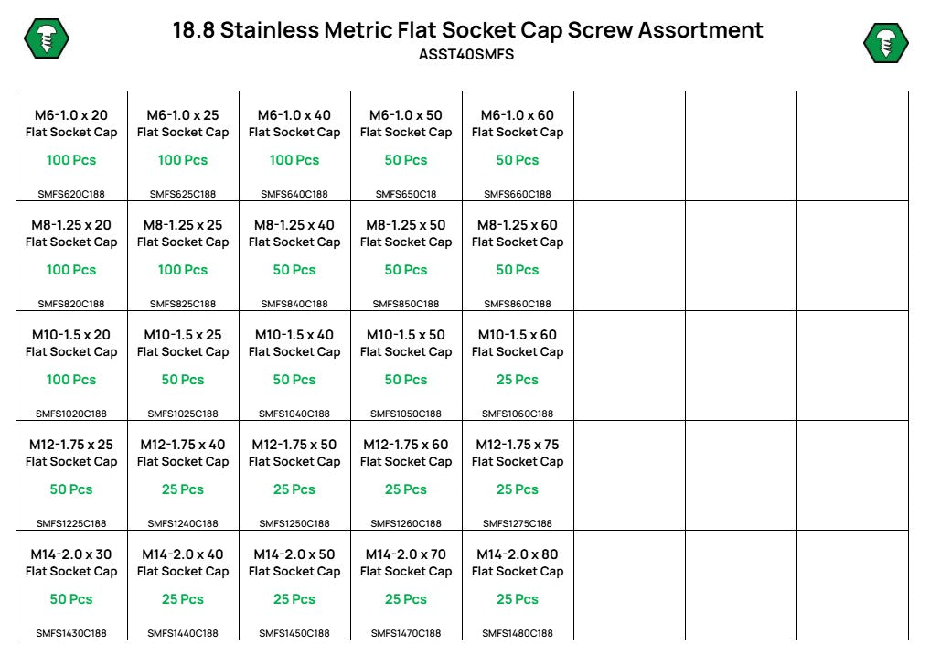The width and height of the screenshot is (930, 656).
Task: Click part number SMFS1225C188
Action: tap(71, 523)
